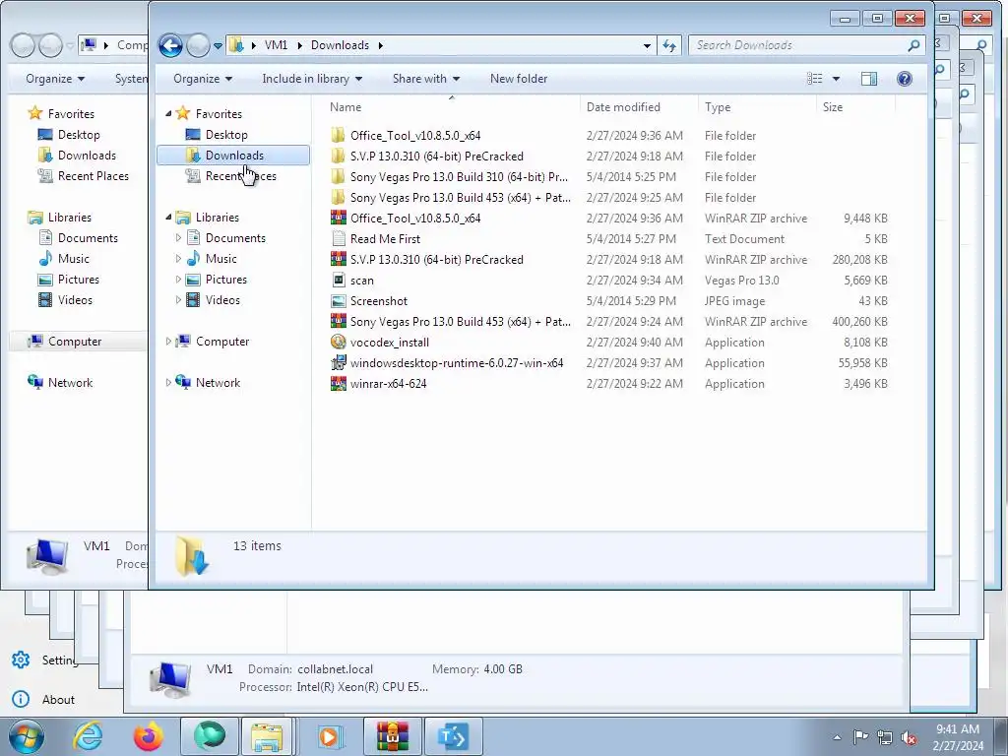Click the muted volume icon in system tray
Screen dimensions: 1008x756
[909, 737]
